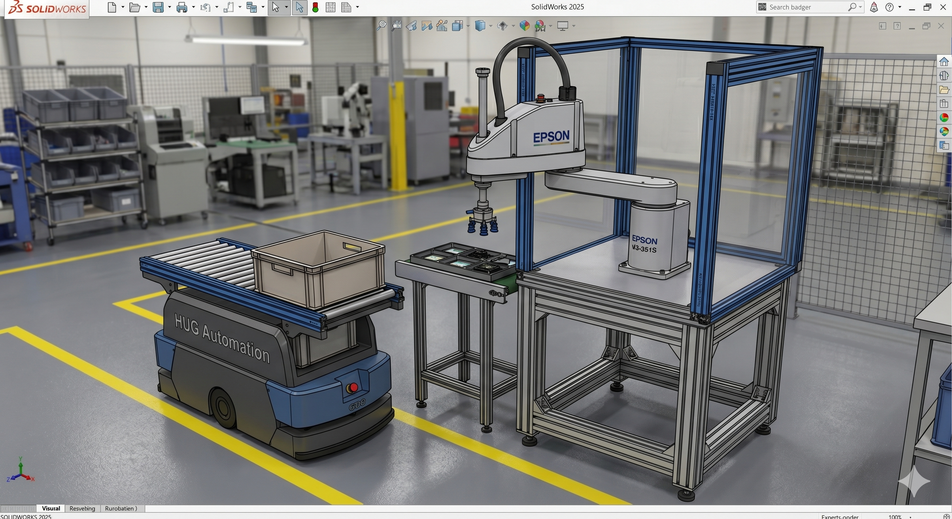Screen dimensions: 952x519
Task: Expand the Select tool dropdown arrow
Action: click(286, 7)
